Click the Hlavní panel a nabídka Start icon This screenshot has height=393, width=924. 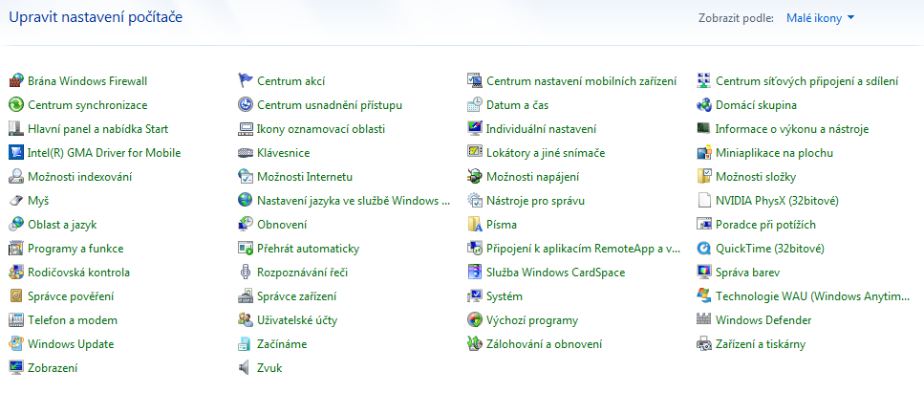(x=16, y=129)
